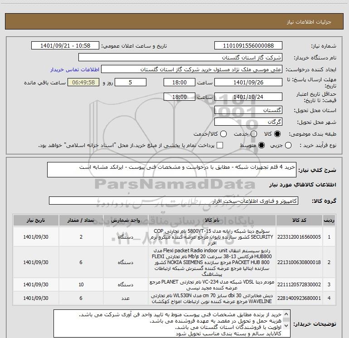Image resolution: width=349 pixels, height=338 pixels.
Task: Click the unit عدد in row 4
Action: pyautogui.click(x=126, y=298)
